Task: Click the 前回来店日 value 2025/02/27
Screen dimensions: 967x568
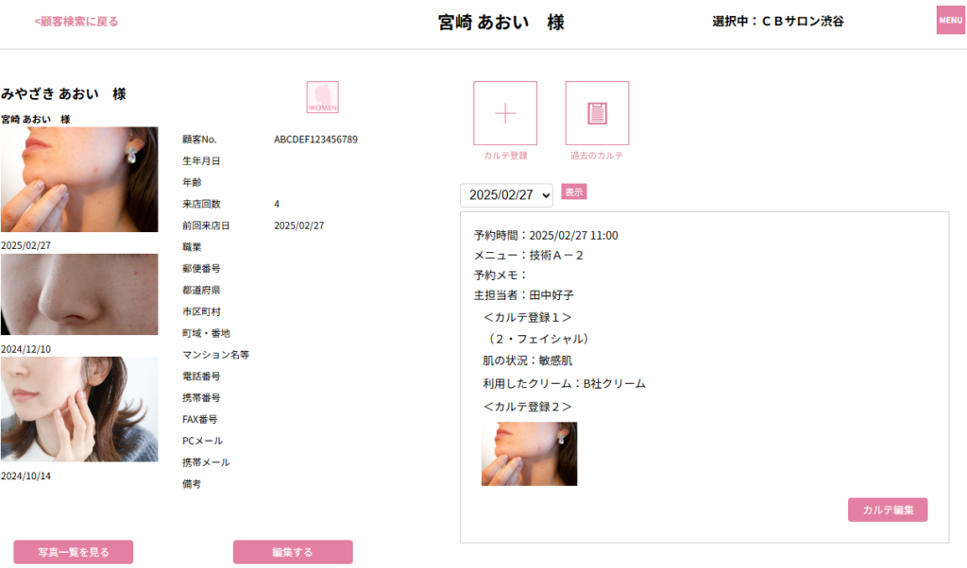Action: click(x=298, y=226)
